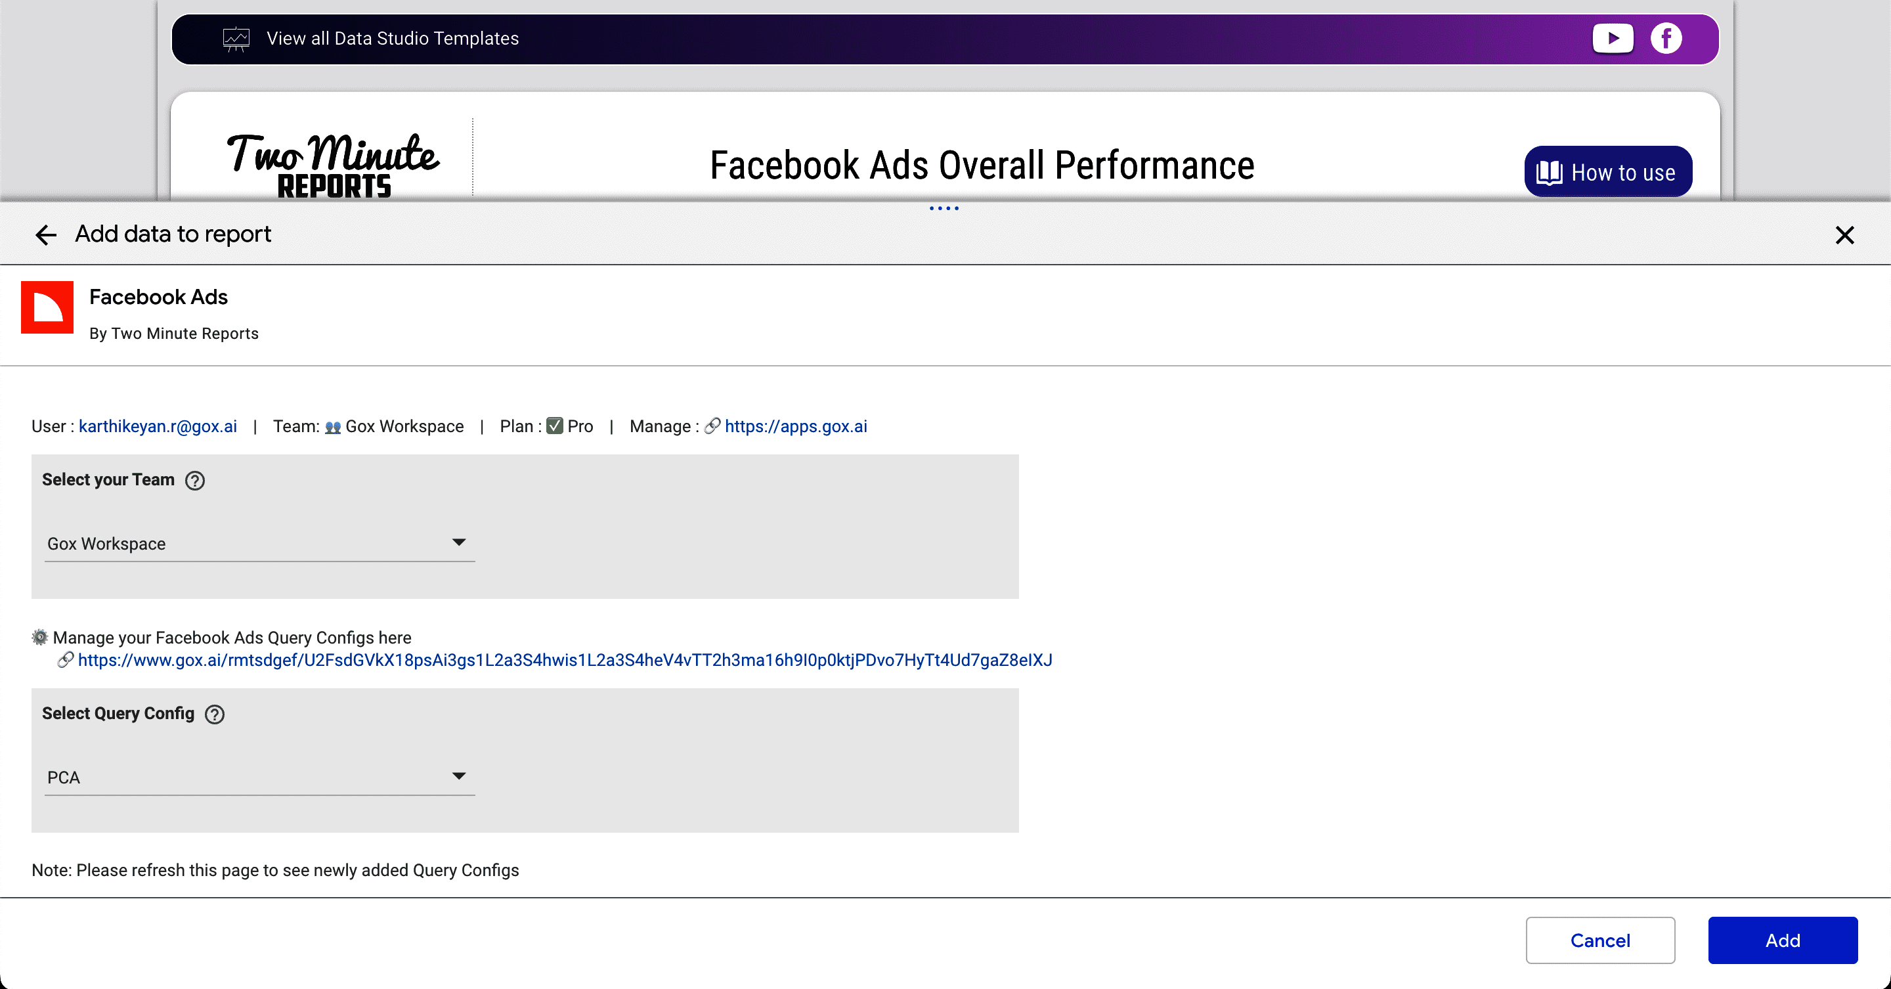Click the Cancel button
1891x989 pixels.
[1599, 940]
